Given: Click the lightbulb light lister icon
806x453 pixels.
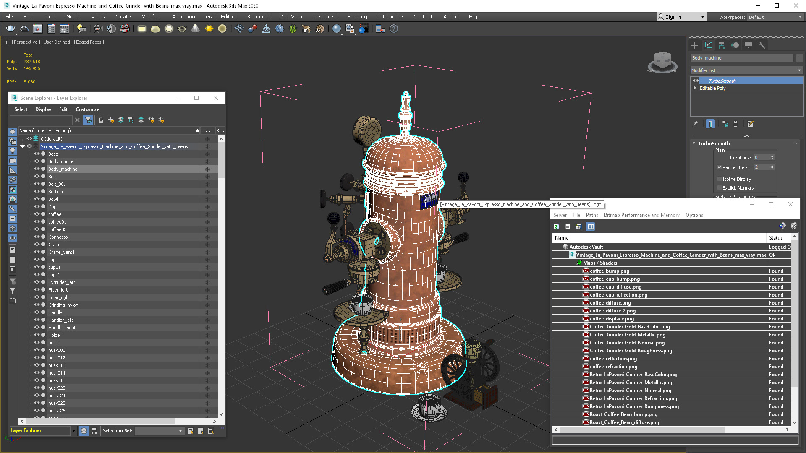Looking at the screenshot, I should 81,29.
